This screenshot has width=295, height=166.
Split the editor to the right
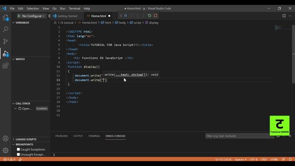[284, 16]
